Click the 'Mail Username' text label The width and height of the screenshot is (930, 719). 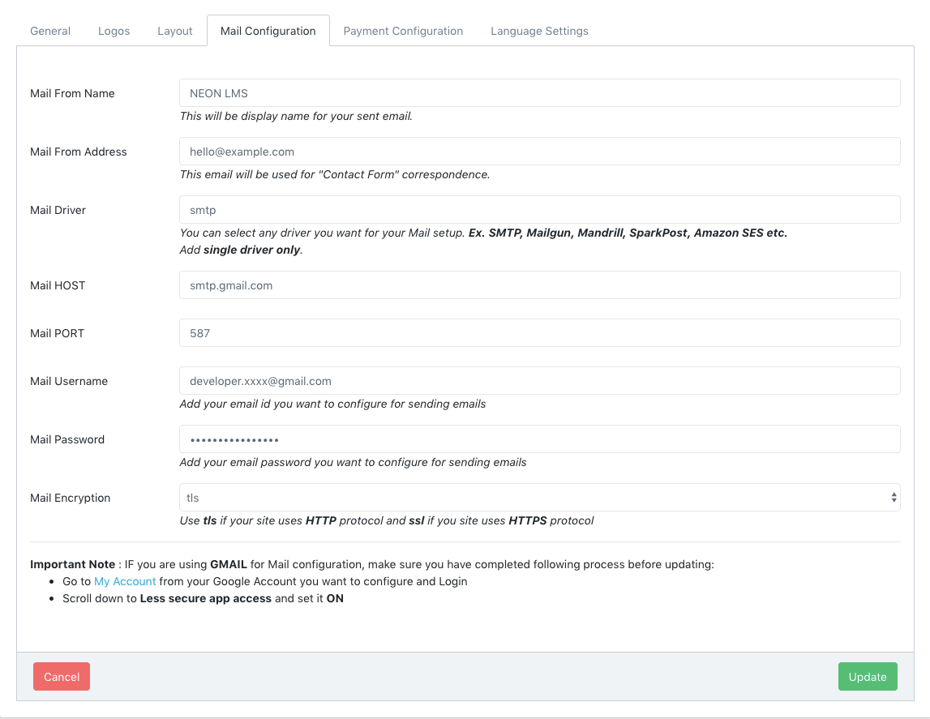pos(69,381)
